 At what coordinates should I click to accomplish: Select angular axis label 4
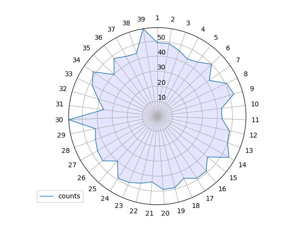tap(203, 29)
